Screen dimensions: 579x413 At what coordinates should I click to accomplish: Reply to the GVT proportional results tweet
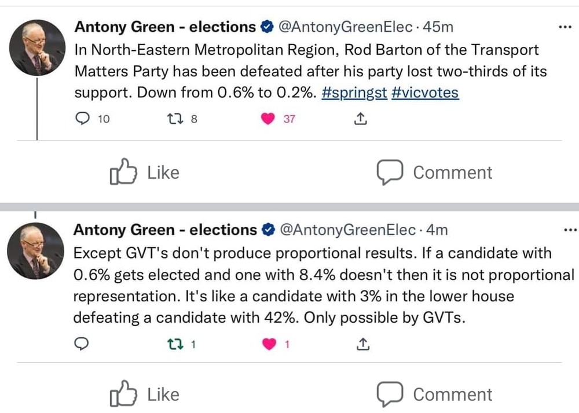(82, 344)
